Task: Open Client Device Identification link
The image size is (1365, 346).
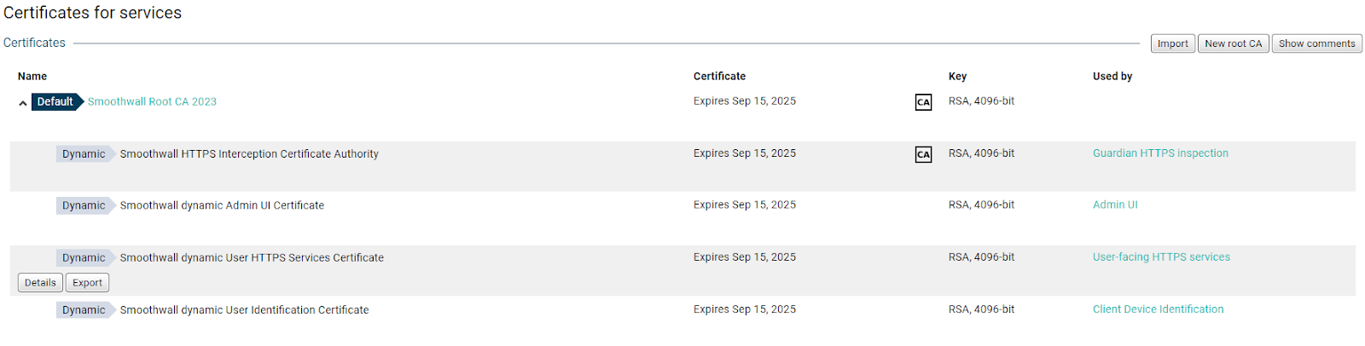Action: tap(1158, 309)
